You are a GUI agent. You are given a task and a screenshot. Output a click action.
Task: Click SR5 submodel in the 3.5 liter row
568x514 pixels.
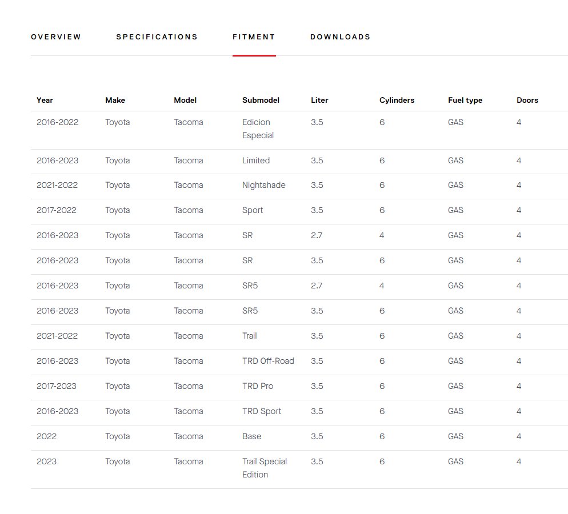click(x=250, y=311)
